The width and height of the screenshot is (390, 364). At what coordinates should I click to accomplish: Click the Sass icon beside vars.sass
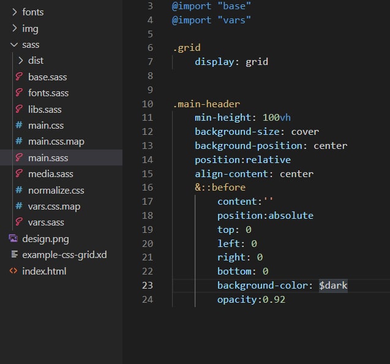[x=19, y=222]
